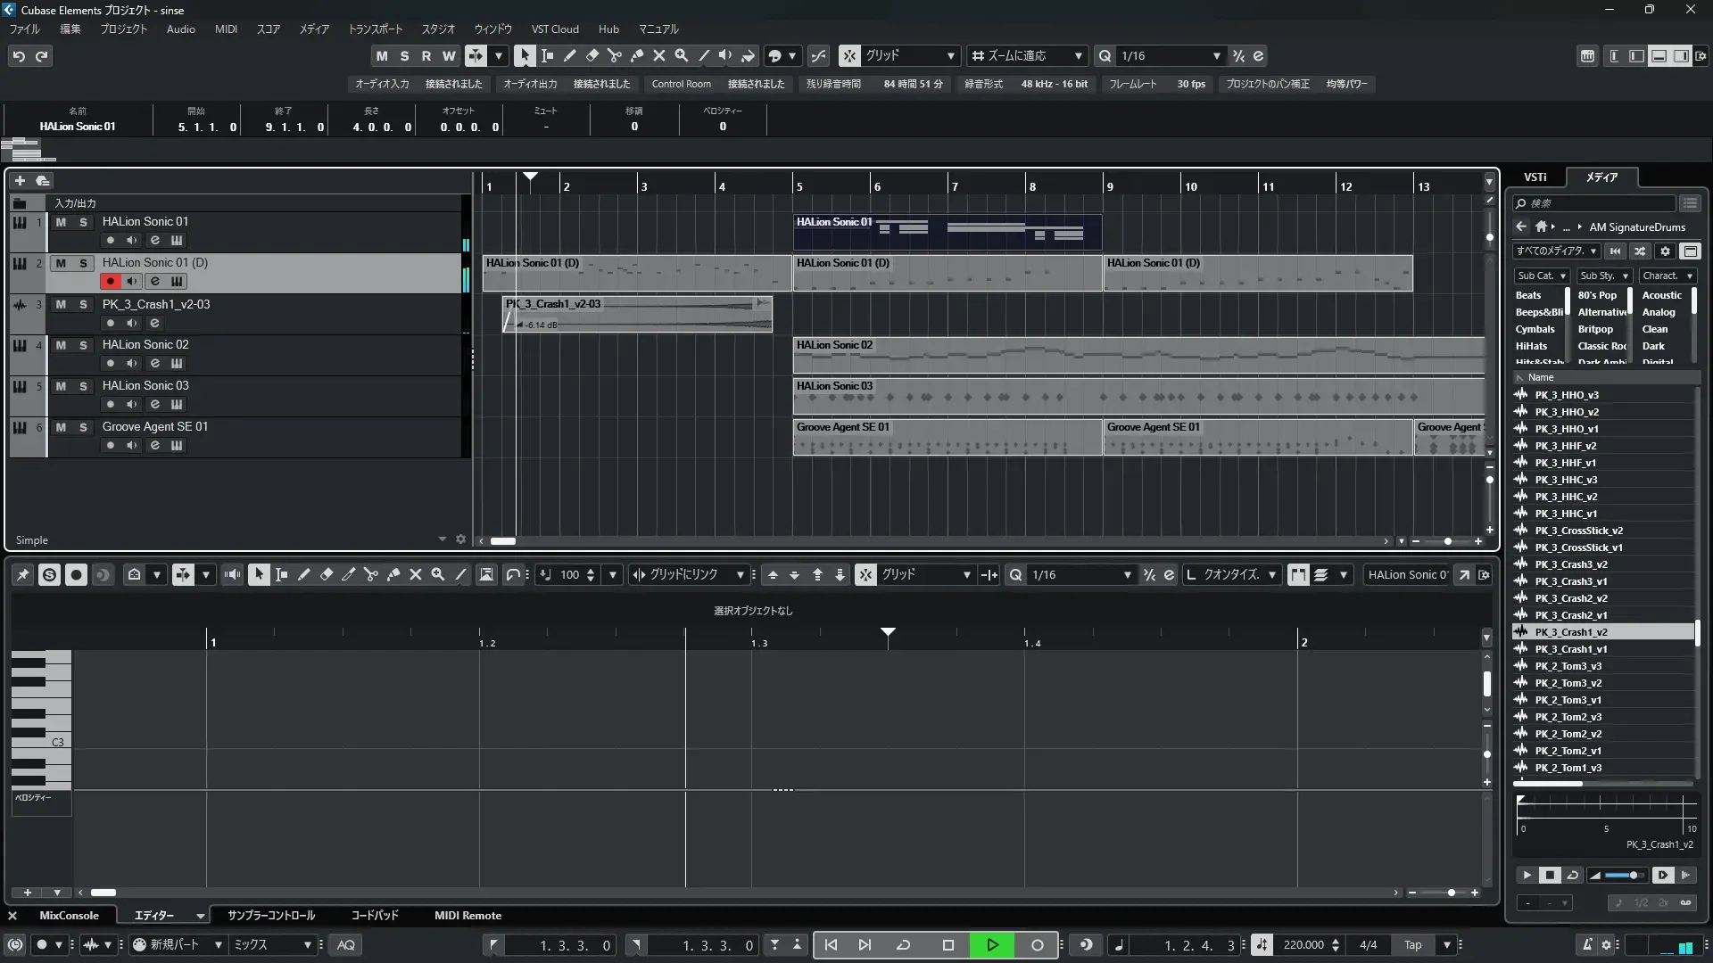
Task: Solo the HALion Sonic 03 track
Action: [83, 386]
